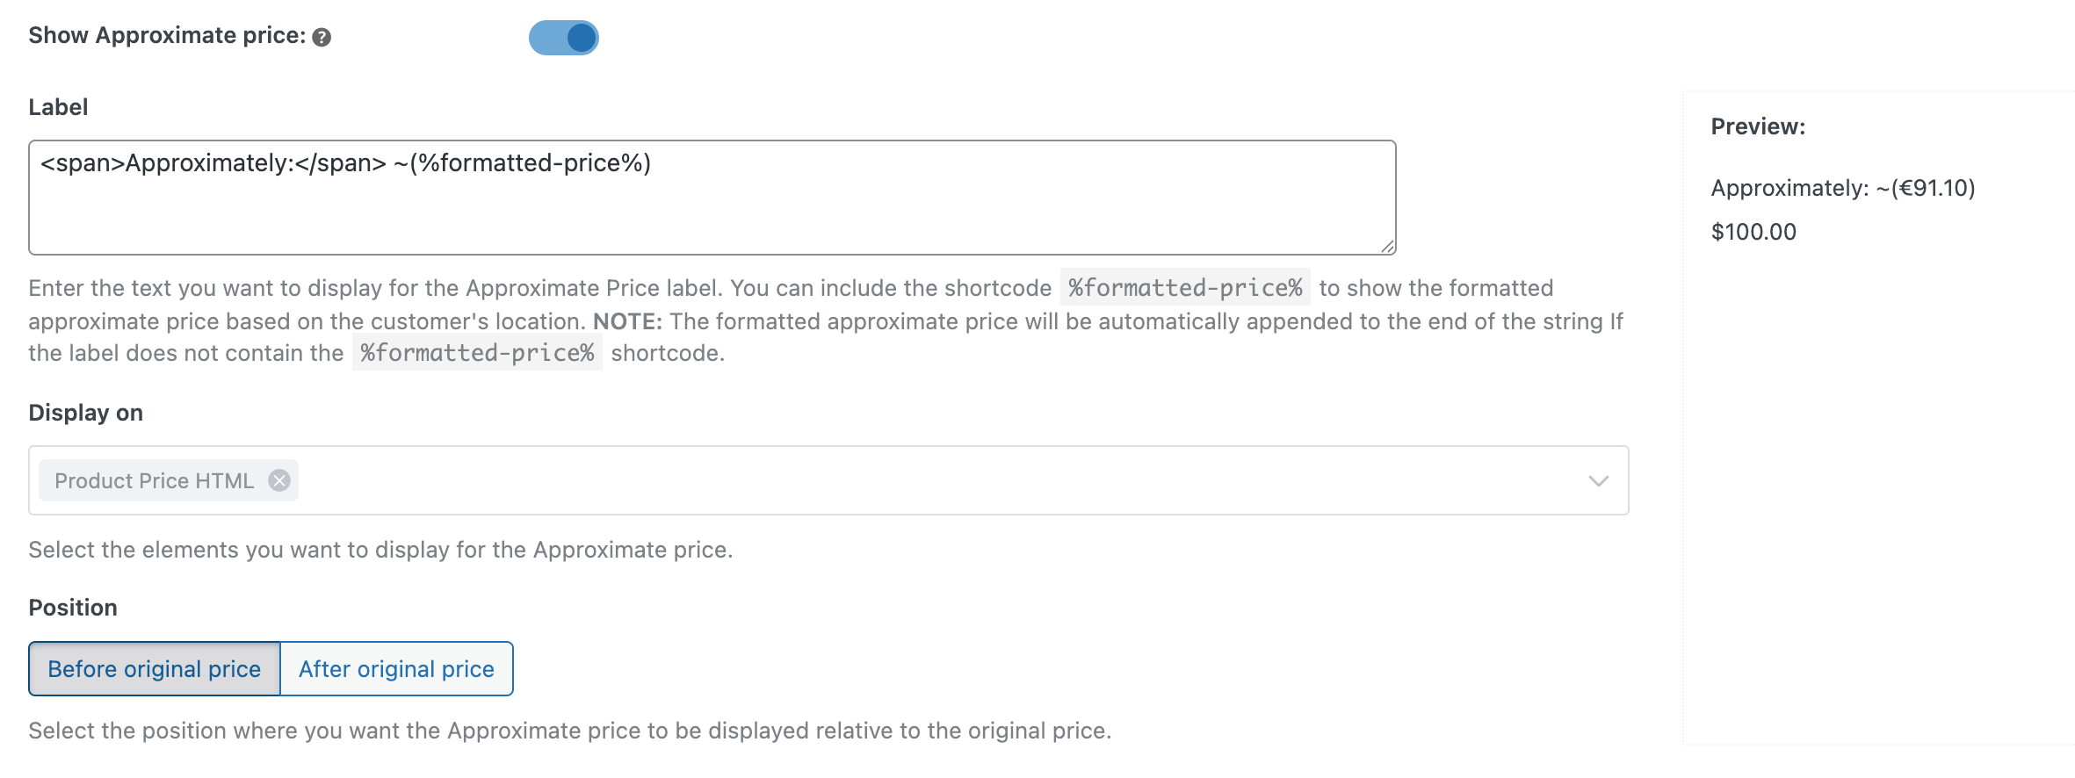The height and width of the screenshot is (778, 2075).
Task: Click the $100.00 preview price
Action: pyautogui.click(x=1753, y=232)
